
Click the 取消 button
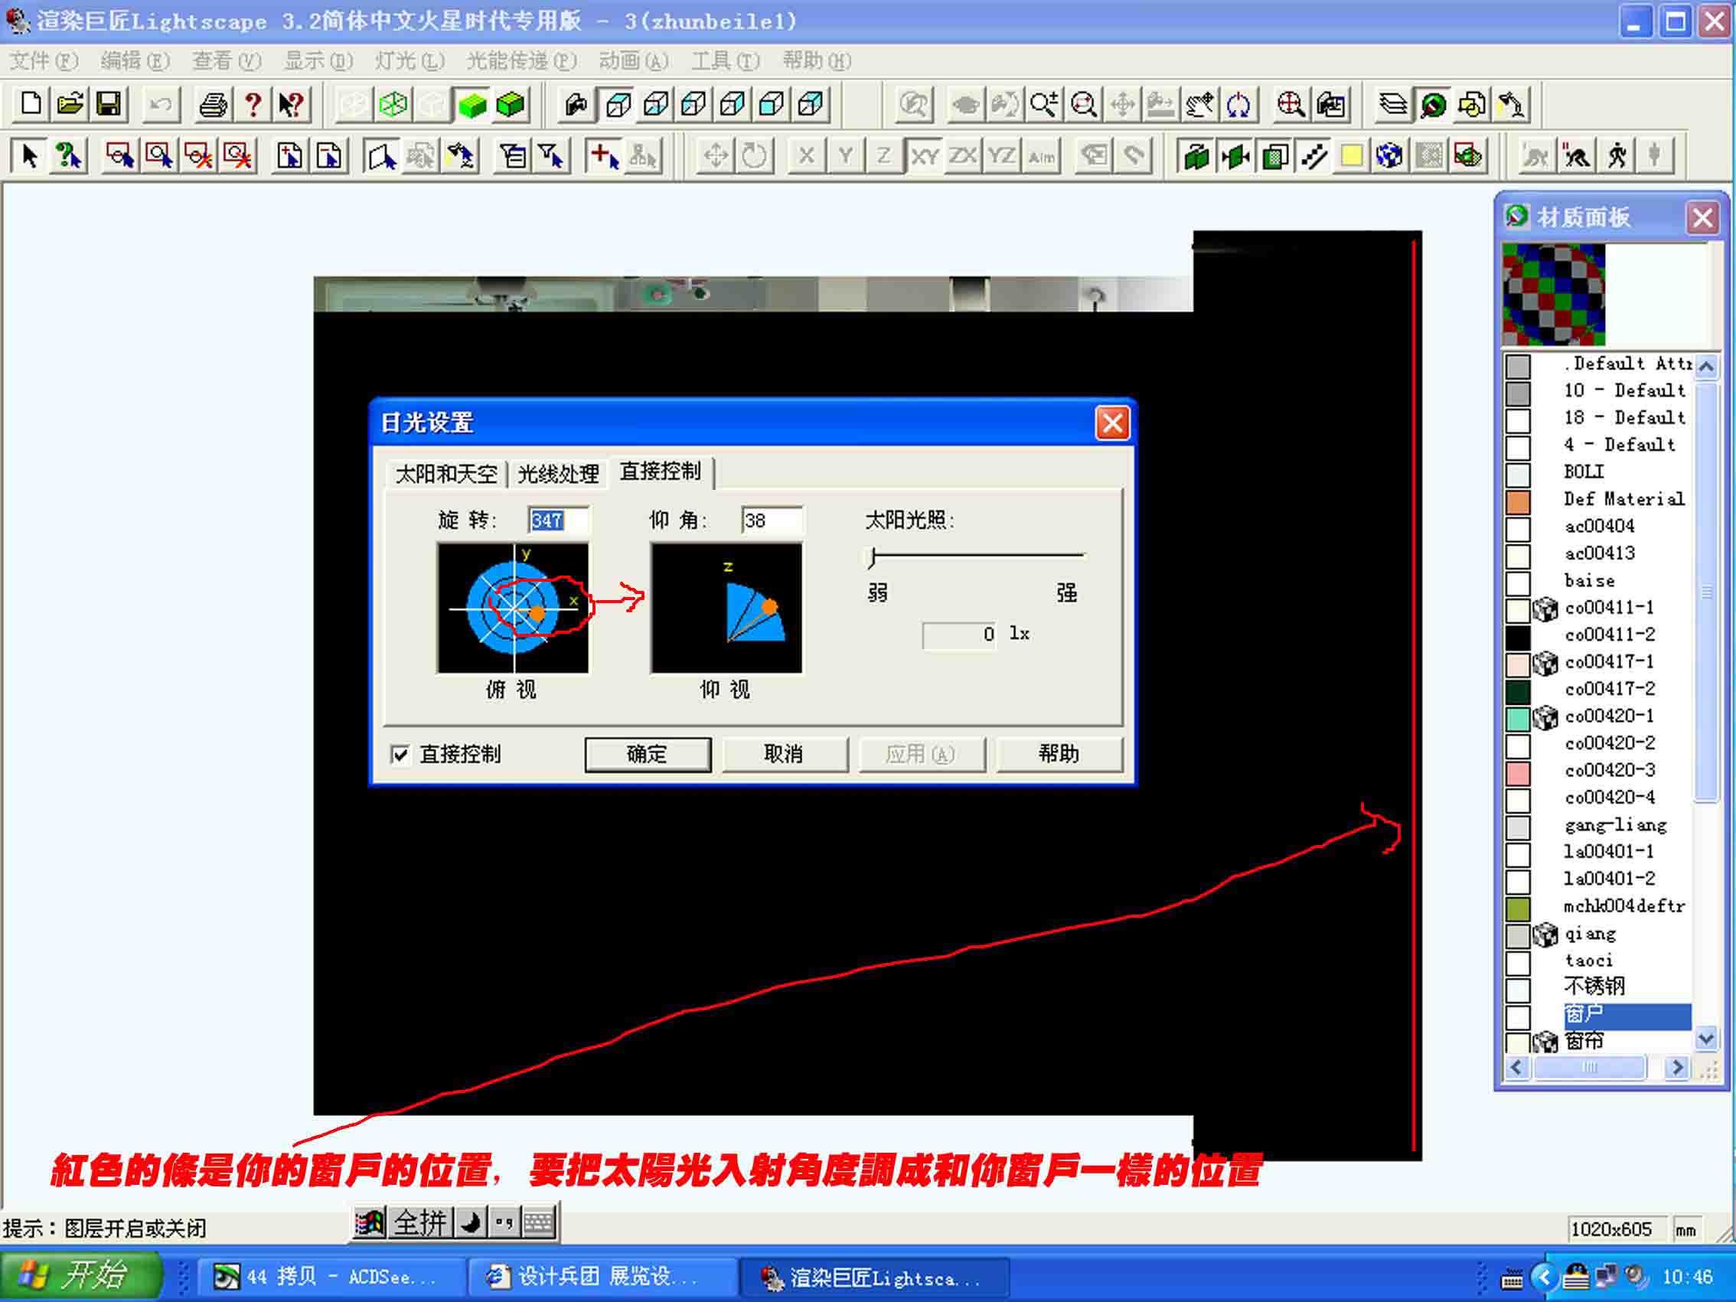click(784, 754)
